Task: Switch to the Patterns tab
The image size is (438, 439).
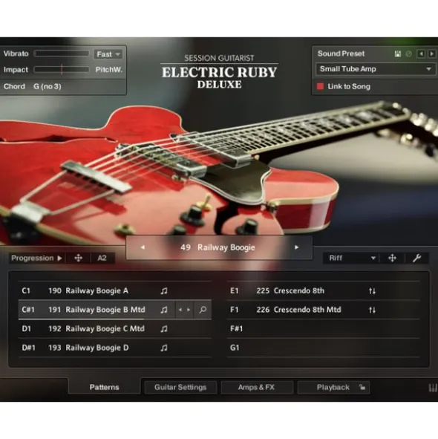Action: [x=104, y=387]
